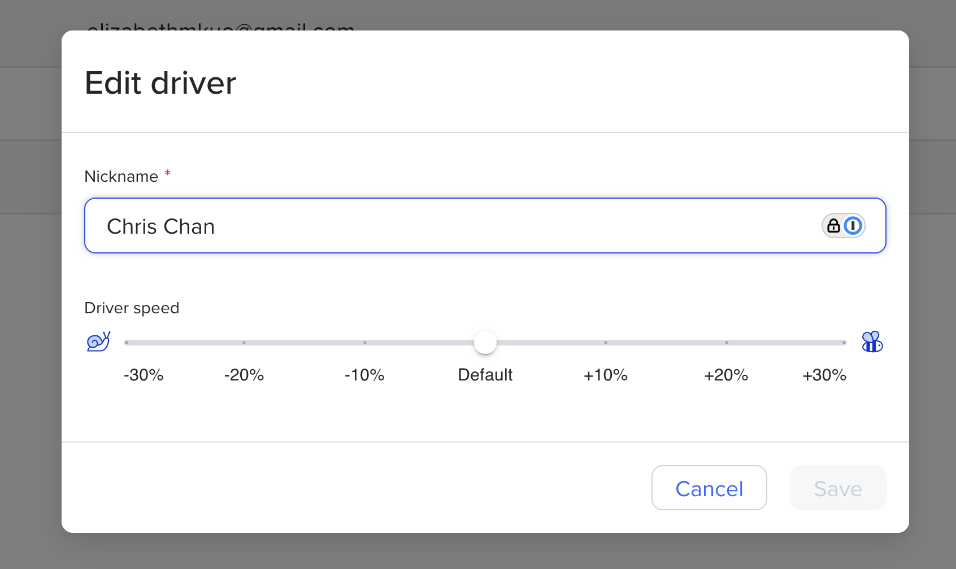Click the padlock icon in Nickname field
956x569 pixels.
click(833, 226)
